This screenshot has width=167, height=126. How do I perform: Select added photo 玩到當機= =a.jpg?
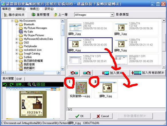pos(80,89)
